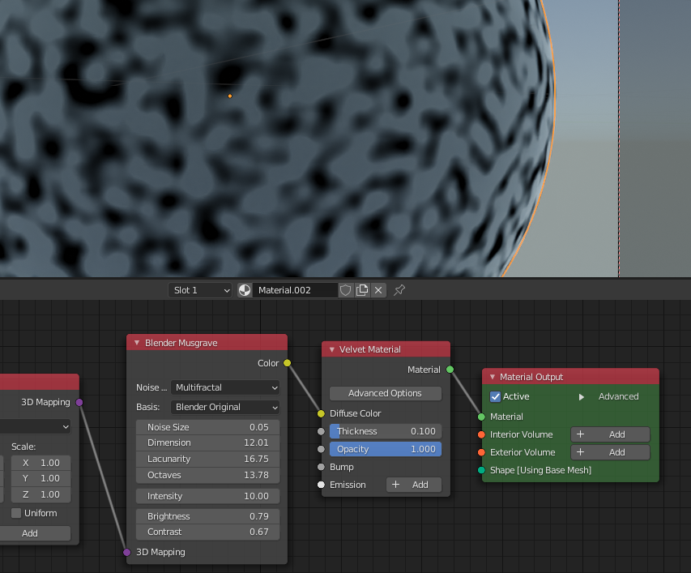This screenshot has width=691, height=573.
Task: Toggle the Uniform scale checkbox
Action: click(16, 513)
